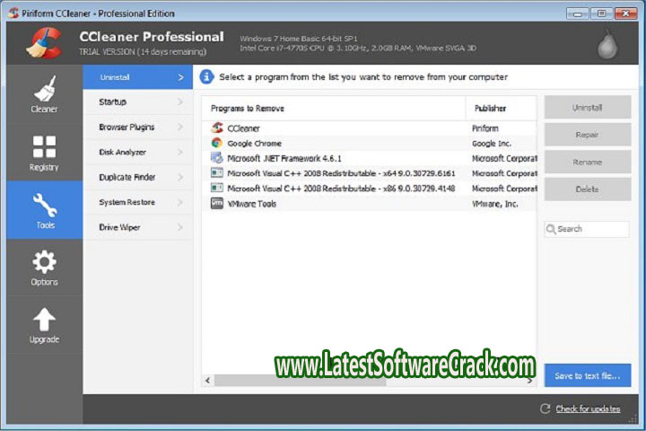Sort by Publisher column header
Viewport: 646px width, 431px height.
pos(502,108)
